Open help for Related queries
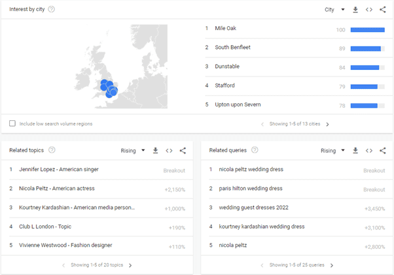The width and height of the screenshot is (394, 275). 255,150
